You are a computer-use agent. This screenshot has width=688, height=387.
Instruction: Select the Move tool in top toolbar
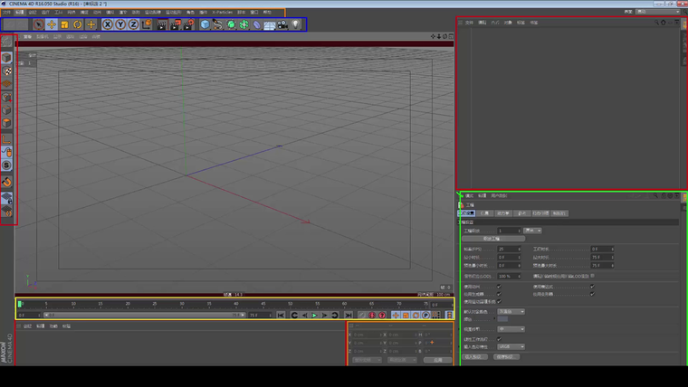[x=51, y=24]
